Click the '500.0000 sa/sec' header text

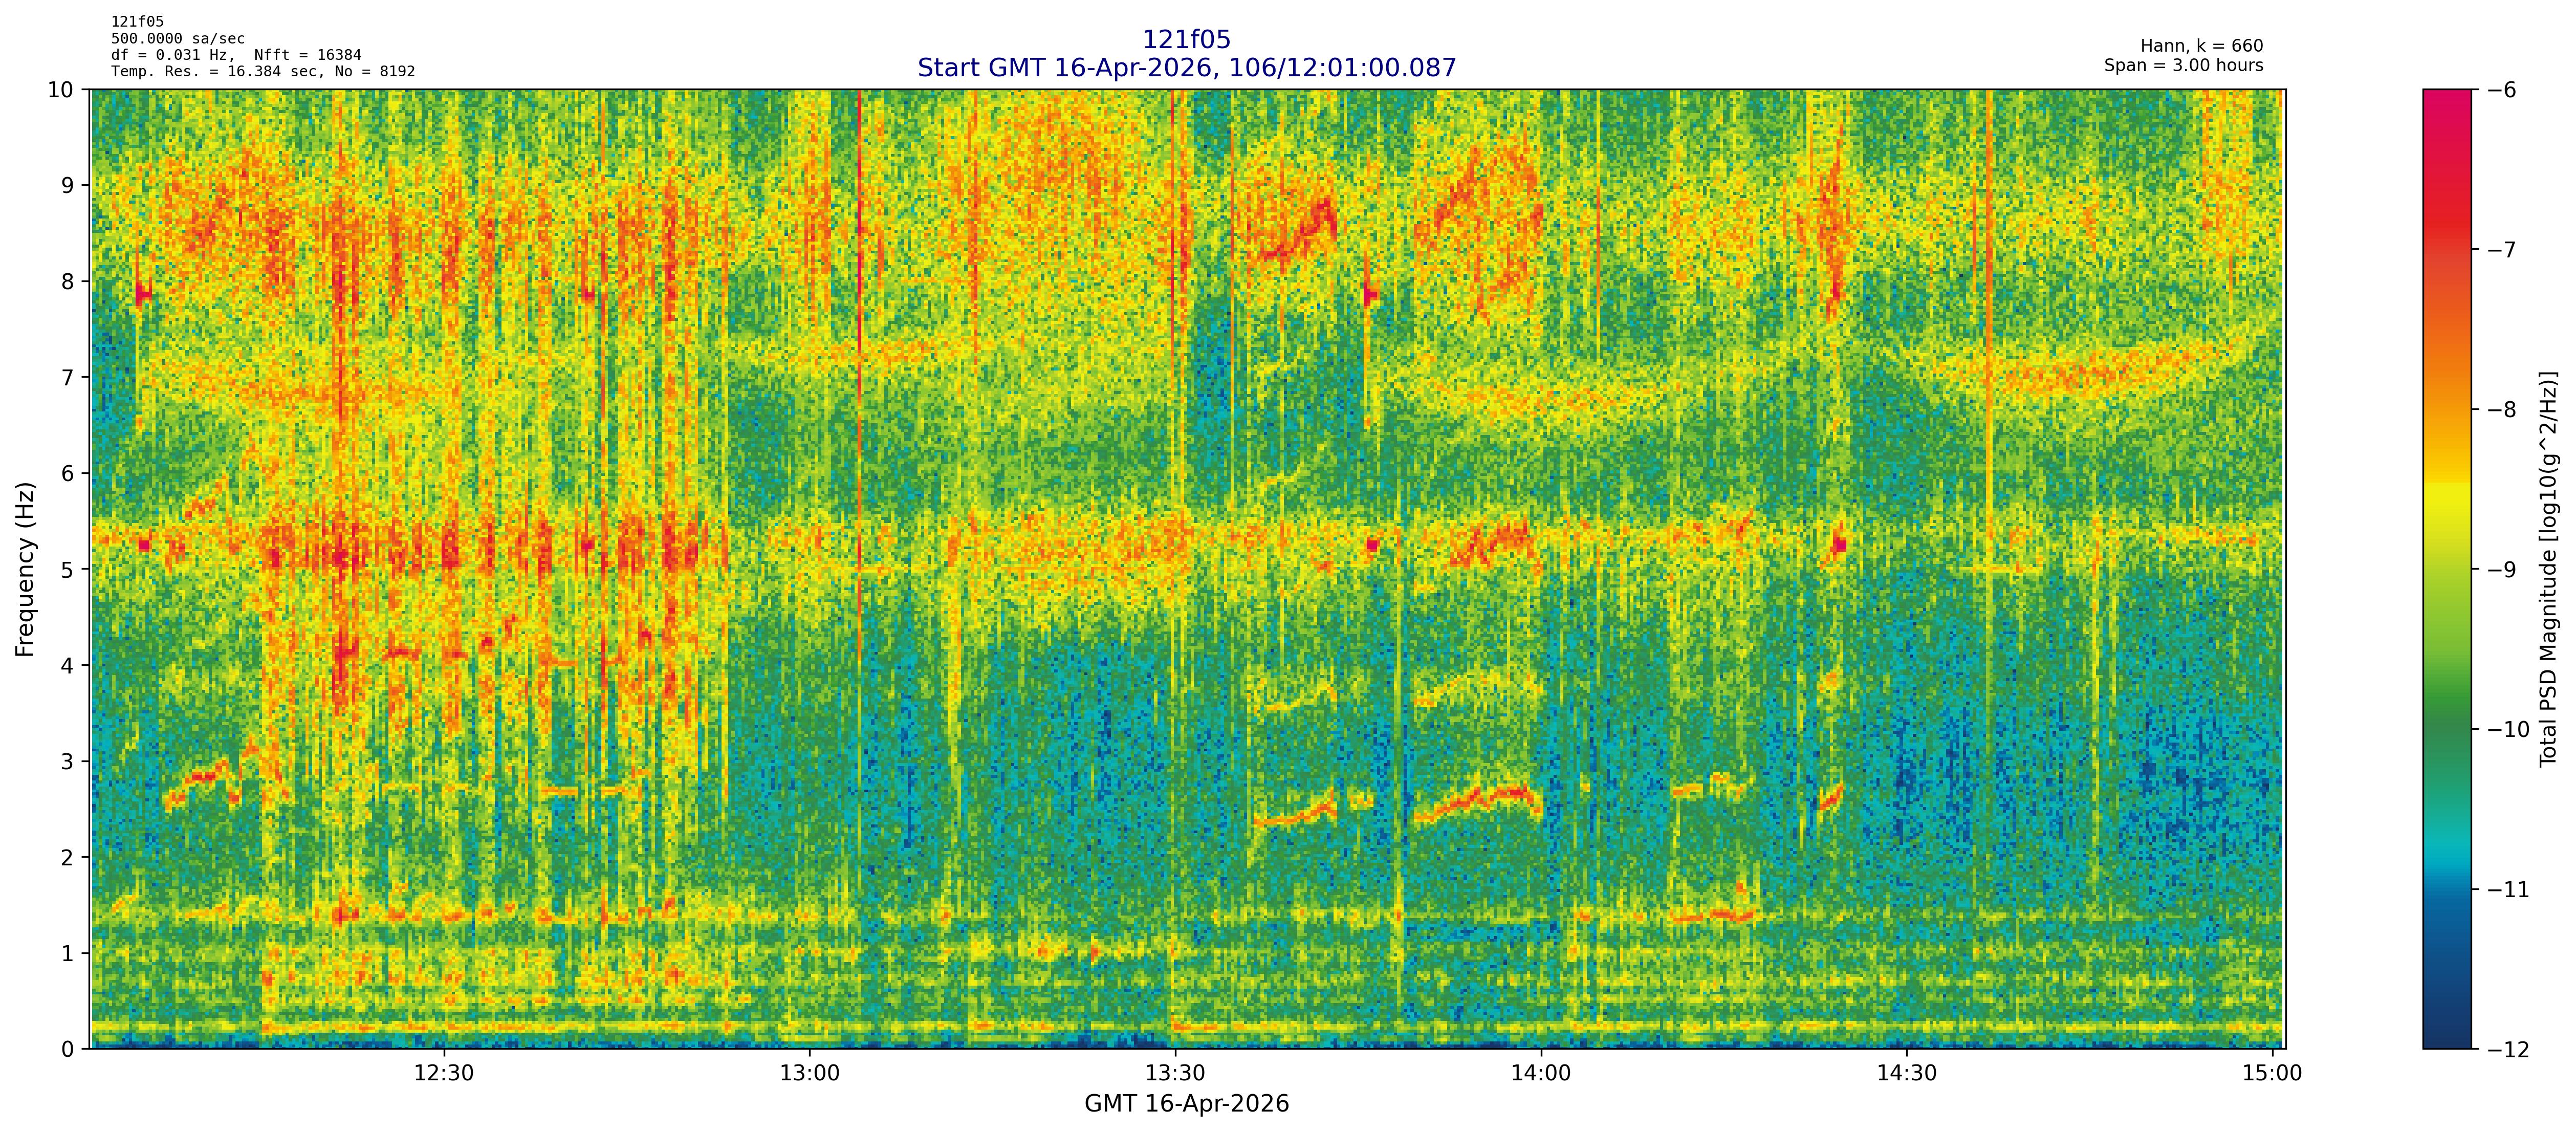(177, 39)
